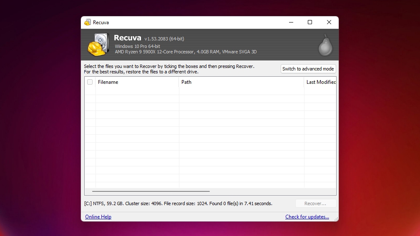This screenshot has width=420, height=236.
Task: Click the scan status text 'Found 0 file(s)'
Action: (224, 203)
